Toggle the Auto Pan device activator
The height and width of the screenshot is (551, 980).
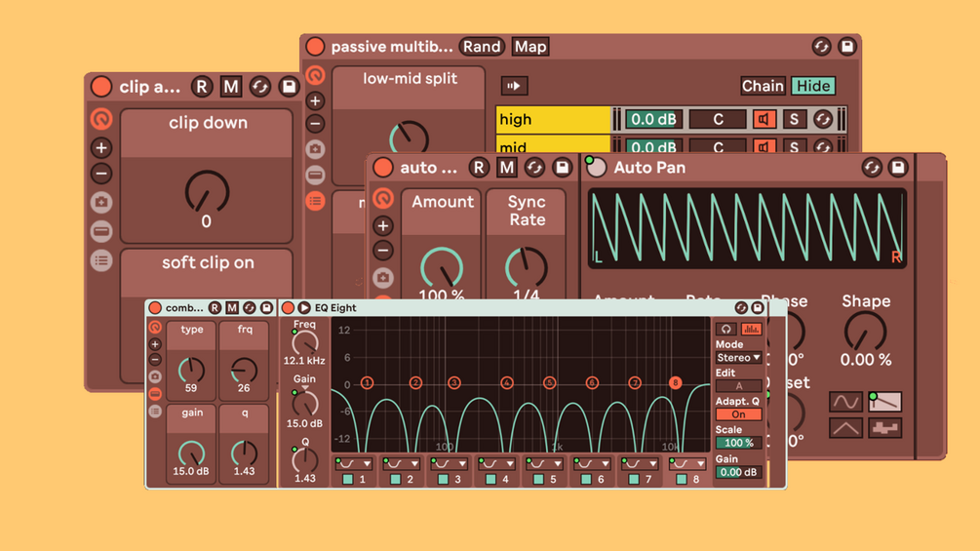pos(596,167)
